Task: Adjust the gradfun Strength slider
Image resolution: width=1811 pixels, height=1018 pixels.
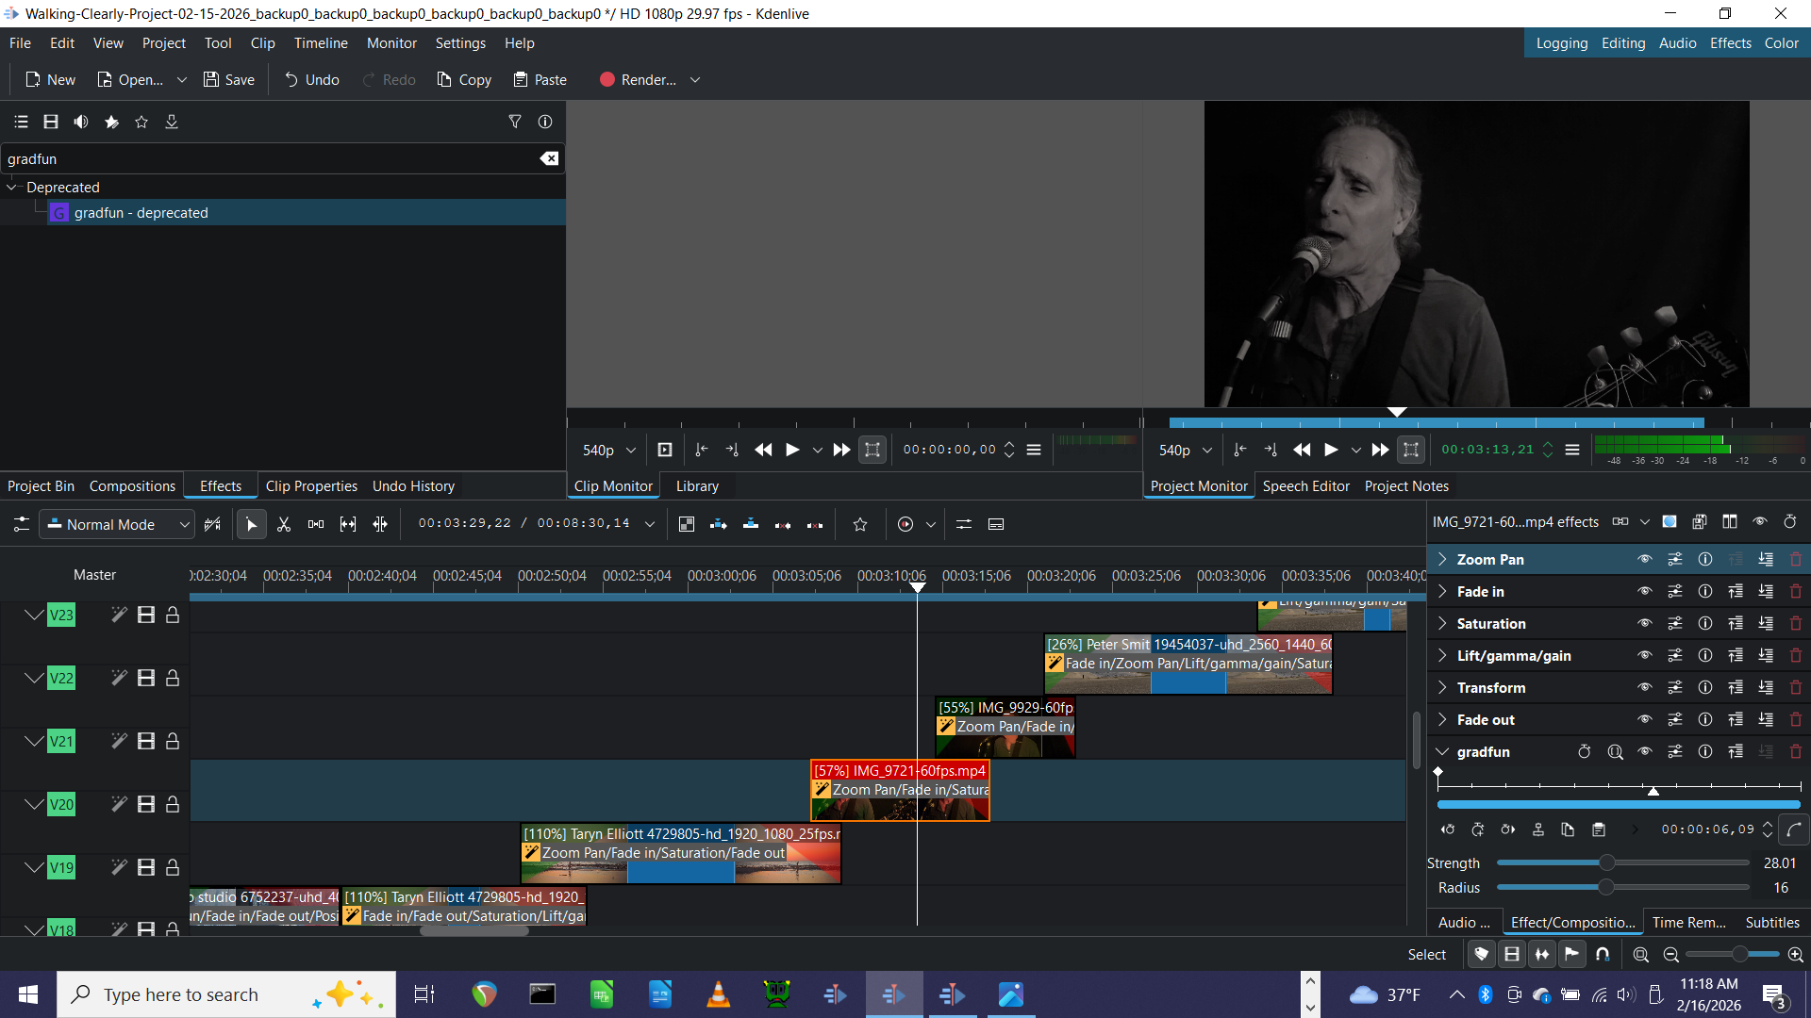Action: [x=1606, y=863]
